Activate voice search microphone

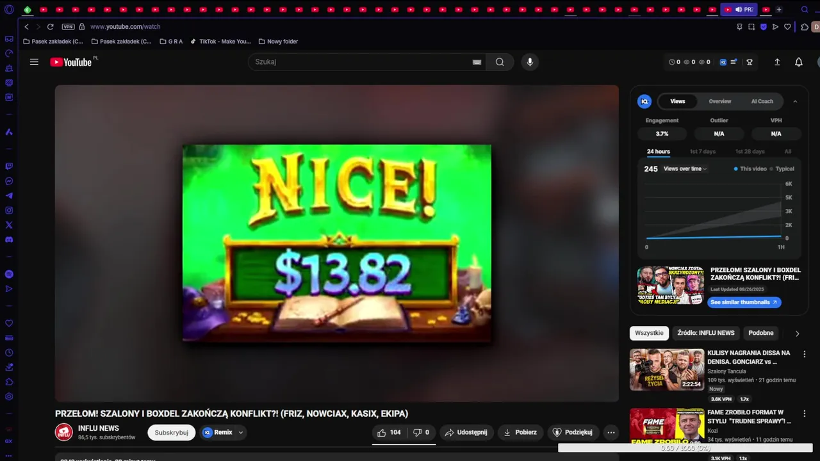(x=530, y=62)
